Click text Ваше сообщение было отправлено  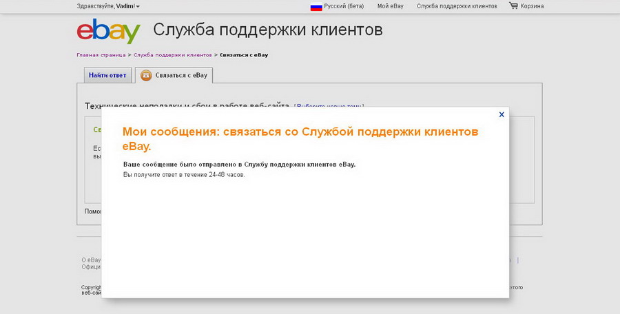coord(239,165)
